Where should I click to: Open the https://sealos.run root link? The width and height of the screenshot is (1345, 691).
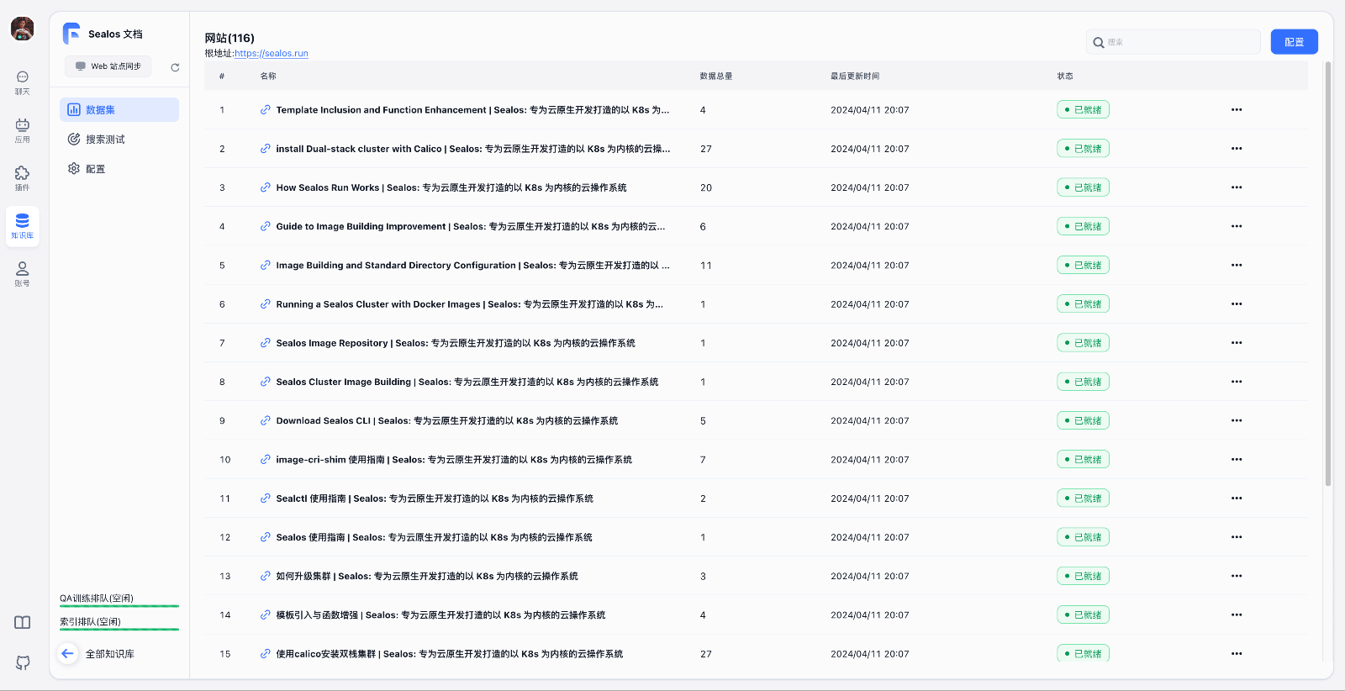[271, 54]
